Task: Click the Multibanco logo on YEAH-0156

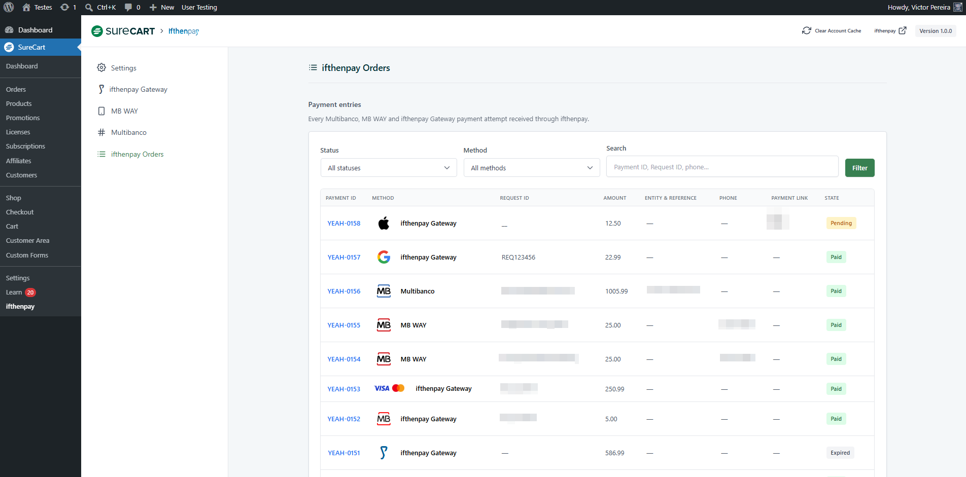Action: pos(384,291)
